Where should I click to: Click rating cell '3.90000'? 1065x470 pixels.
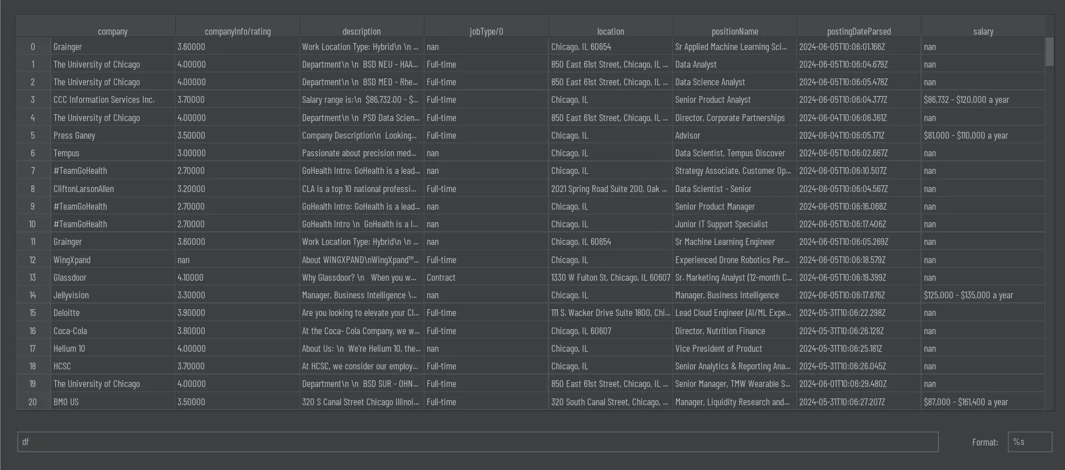[x=237, y=313]
